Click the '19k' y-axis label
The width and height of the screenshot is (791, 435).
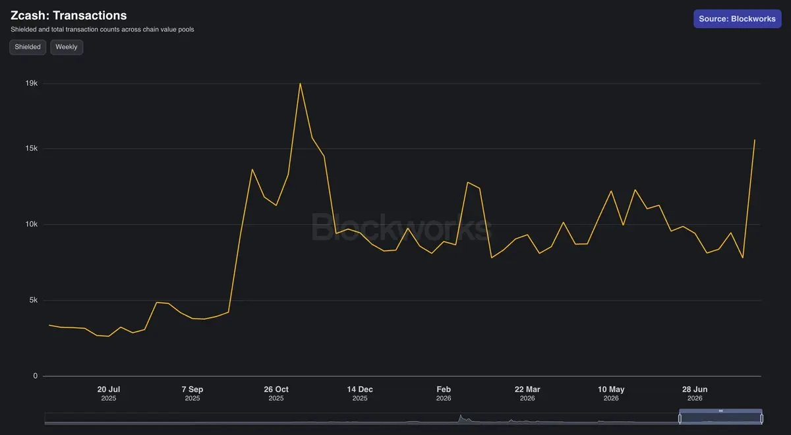tap(32, 84)
